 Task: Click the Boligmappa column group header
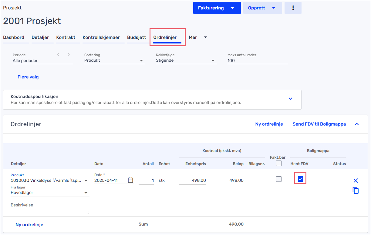[x=318, y=150]
